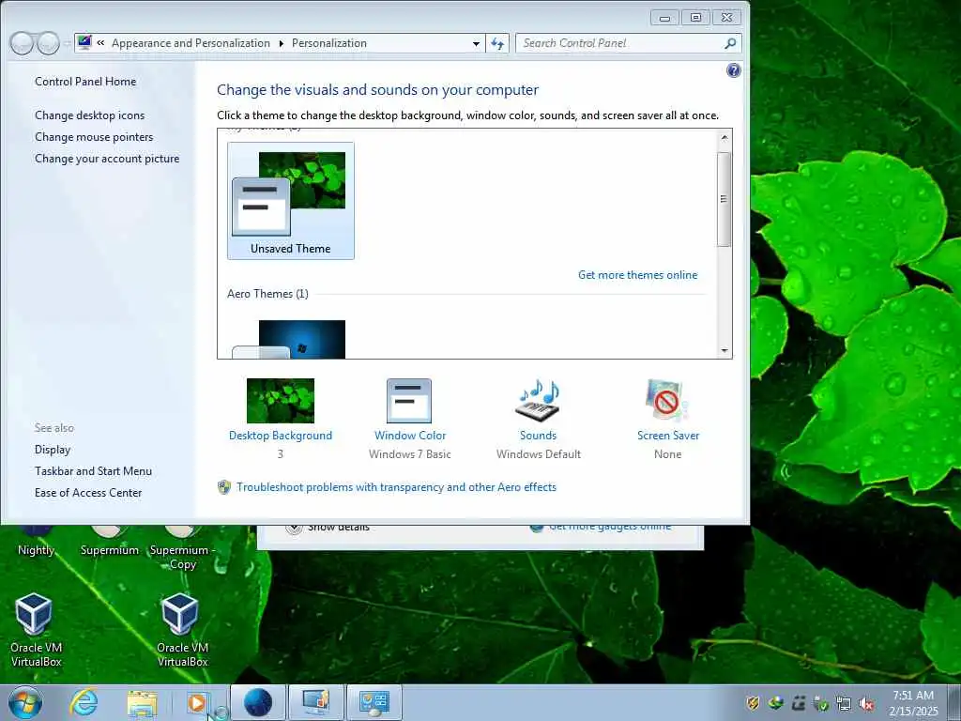Click the Aero Themes (1) group header

tap(267, 294)
